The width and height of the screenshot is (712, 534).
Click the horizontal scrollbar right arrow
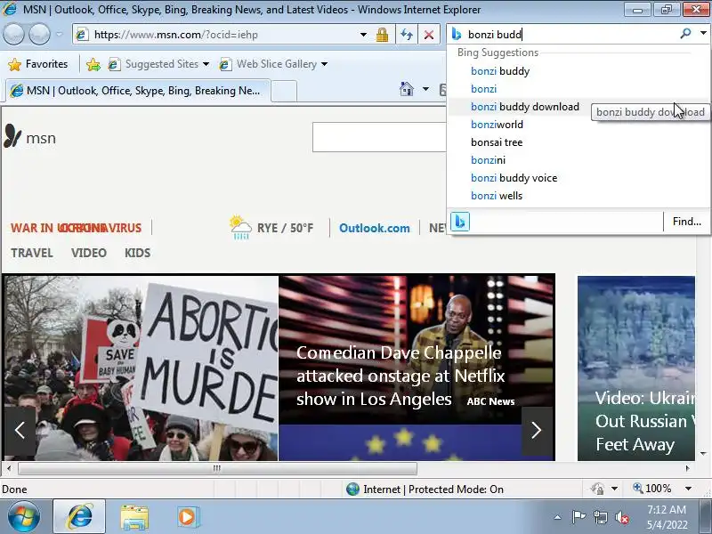tap(688, 468)
